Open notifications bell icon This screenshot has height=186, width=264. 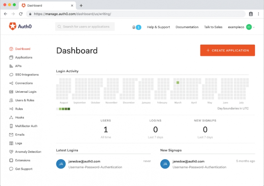point(134,27)
